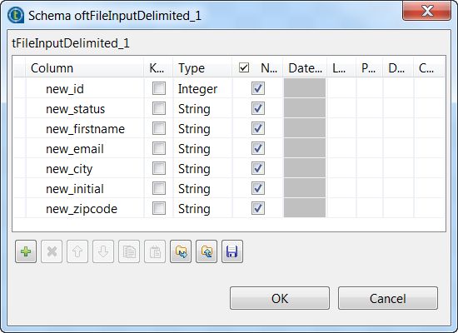Select the new_firstname column name cell
The width and height of the screenshot is (458, 333).
point(85,129)
